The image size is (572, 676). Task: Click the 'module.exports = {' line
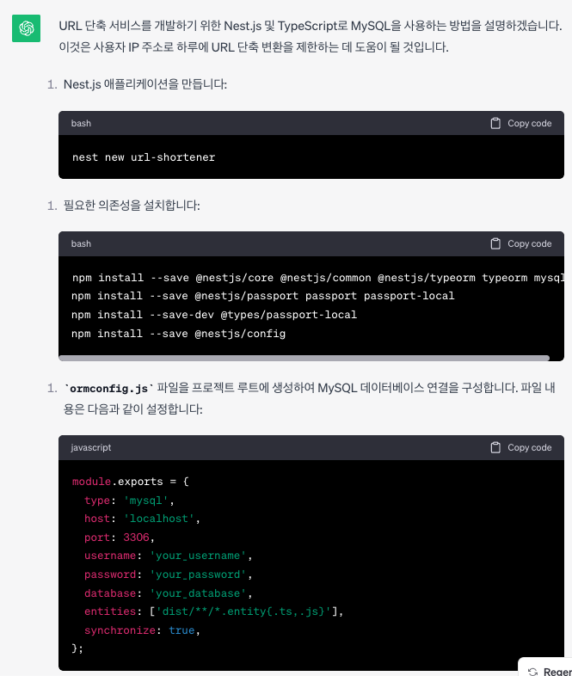click(x=131, y=482)
